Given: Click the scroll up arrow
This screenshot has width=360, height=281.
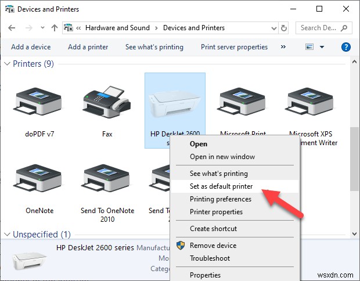Looking at the screenshot, I should tap(354, 62).
